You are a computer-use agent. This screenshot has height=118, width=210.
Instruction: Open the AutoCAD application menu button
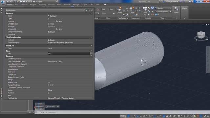(3, 2)
